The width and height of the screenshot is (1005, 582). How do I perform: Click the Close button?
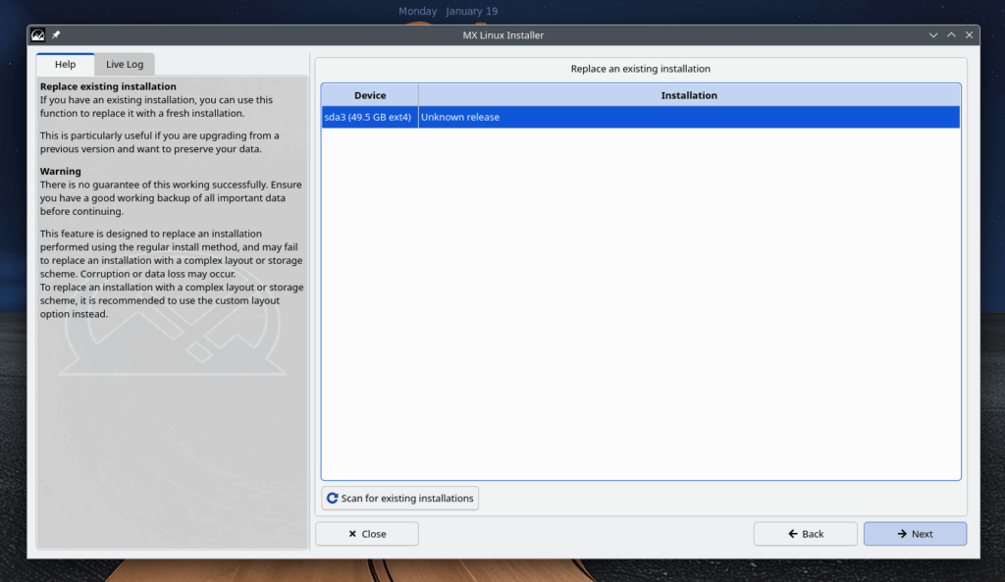(x=367, y=534)
